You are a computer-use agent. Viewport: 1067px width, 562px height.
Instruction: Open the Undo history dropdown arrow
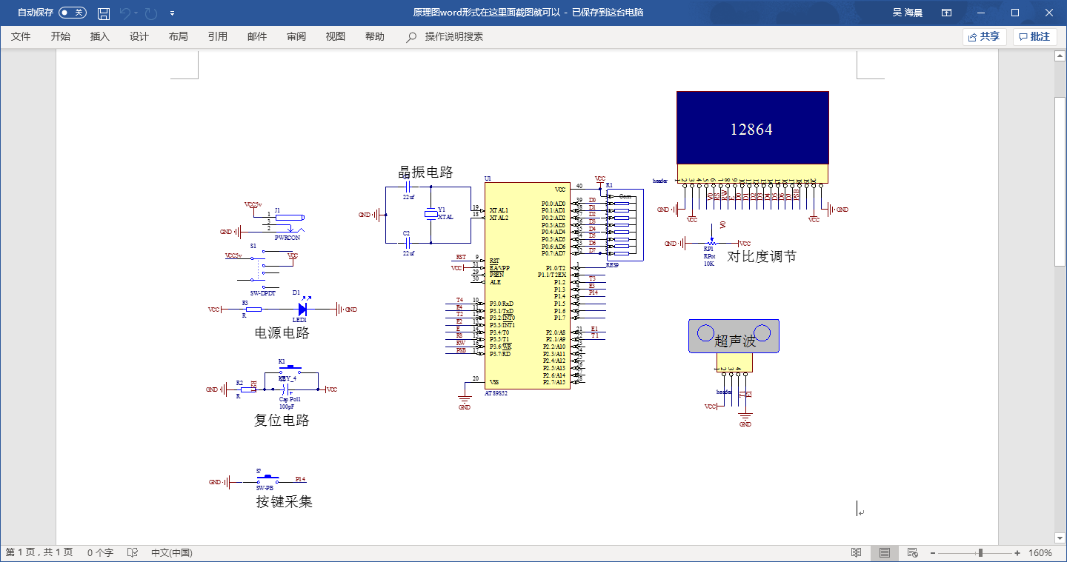coord(137,13)
